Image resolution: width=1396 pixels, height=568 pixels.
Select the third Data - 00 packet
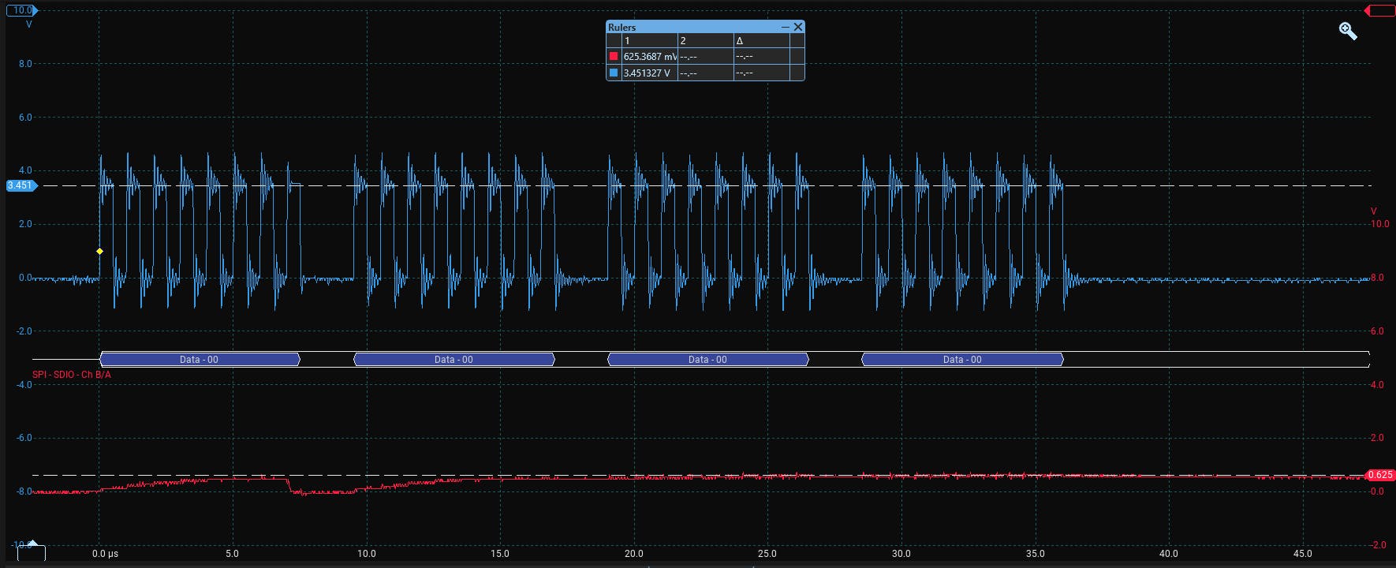click(707, 360)
